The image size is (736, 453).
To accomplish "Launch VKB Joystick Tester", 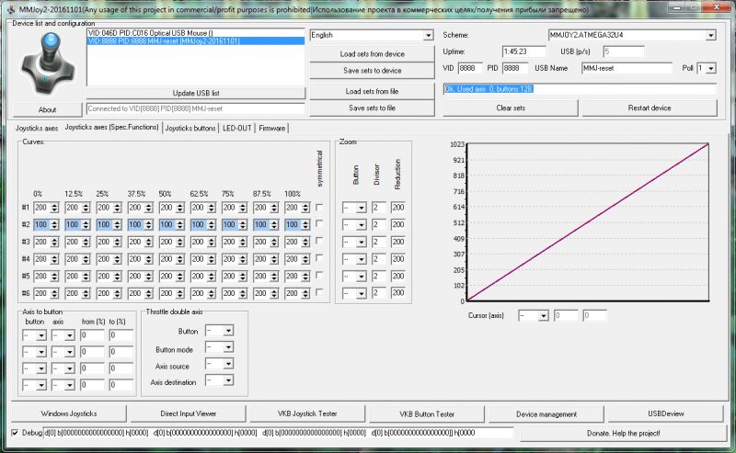I will (307, 413).
